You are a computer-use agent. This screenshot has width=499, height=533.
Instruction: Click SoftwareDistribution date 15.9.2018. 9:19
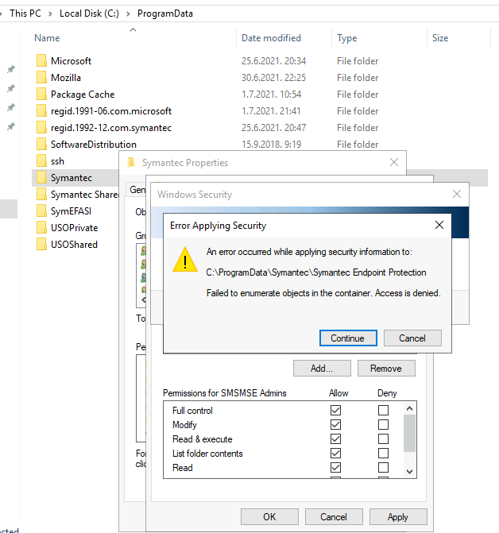point(271,144)
